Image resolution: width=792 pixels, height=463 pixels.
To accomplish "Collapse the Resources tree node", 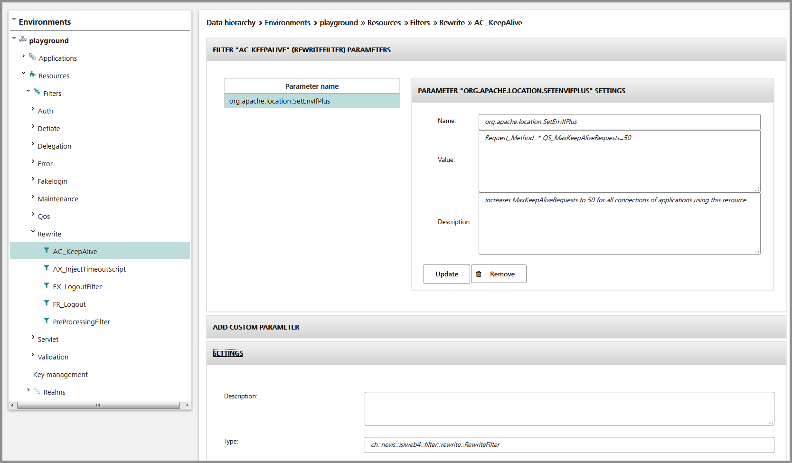I will pos(23,73).
